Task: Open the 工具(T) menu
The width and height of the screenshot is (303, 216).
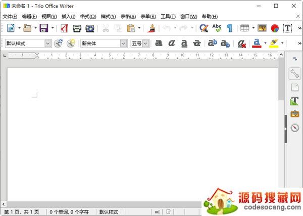Action: (168, 17)
